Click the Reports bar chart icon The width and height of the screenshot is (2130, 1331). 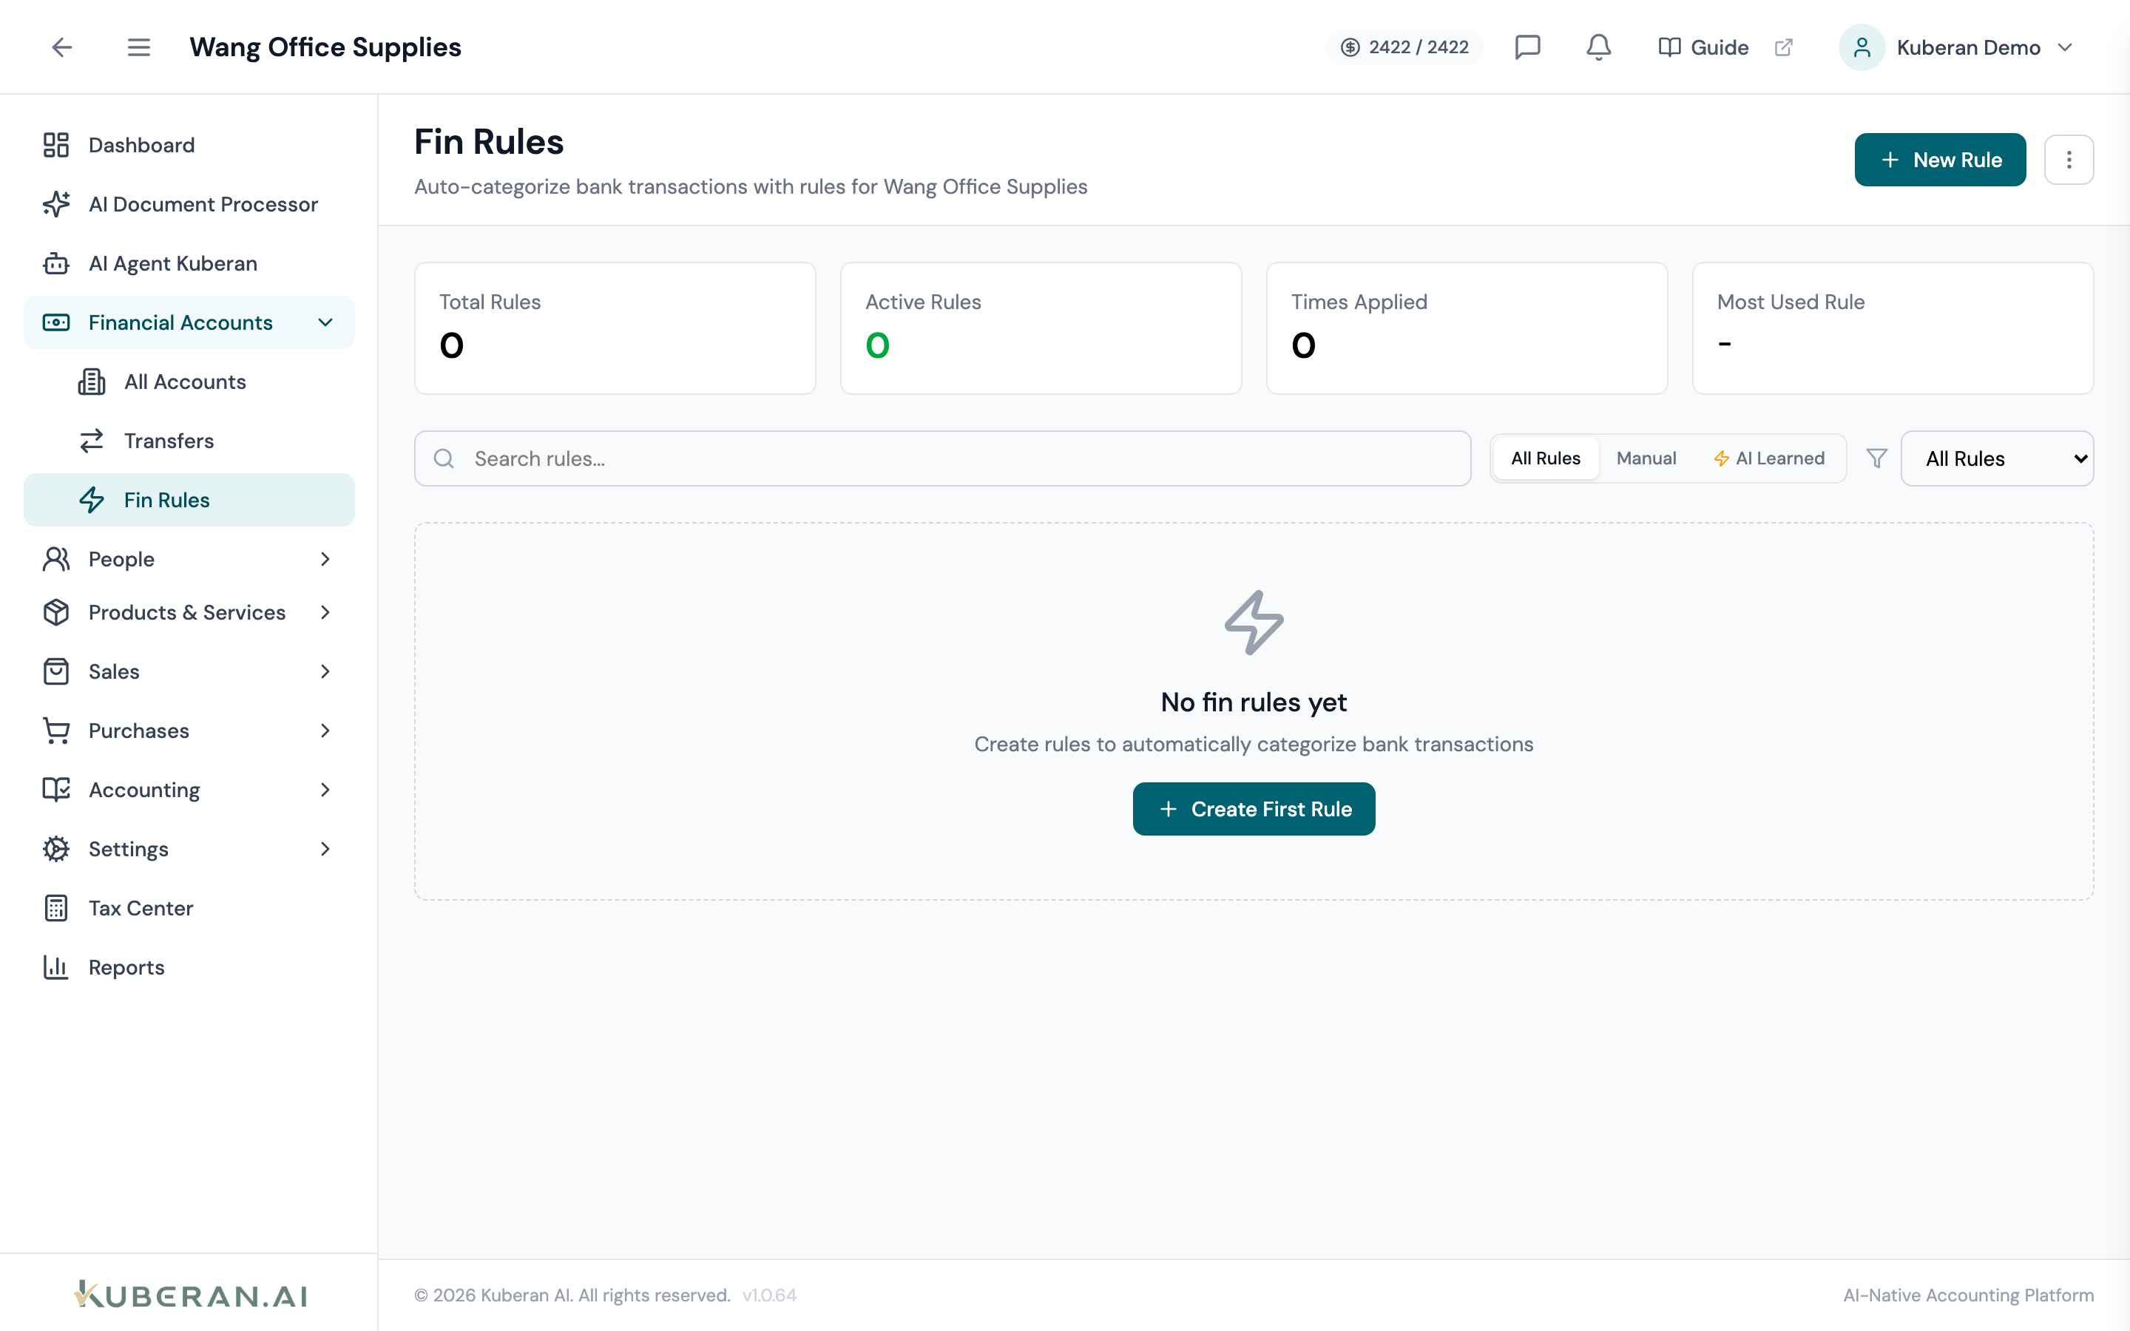point(55,967)
